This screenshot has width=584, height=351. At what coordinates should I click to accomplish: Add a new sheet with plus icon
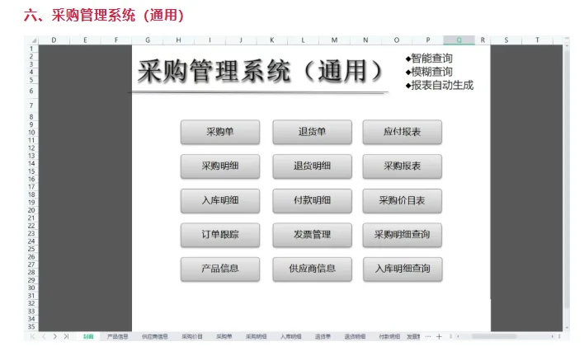[x=439, y=336]
